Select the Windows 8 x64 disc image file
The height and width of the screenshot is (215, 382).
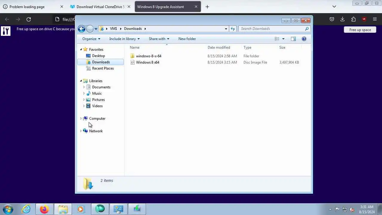pyautogui.click(x=147, y=62)
